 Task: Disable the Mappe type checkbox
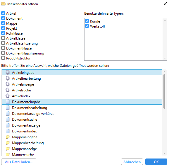(x=3, y=23)
